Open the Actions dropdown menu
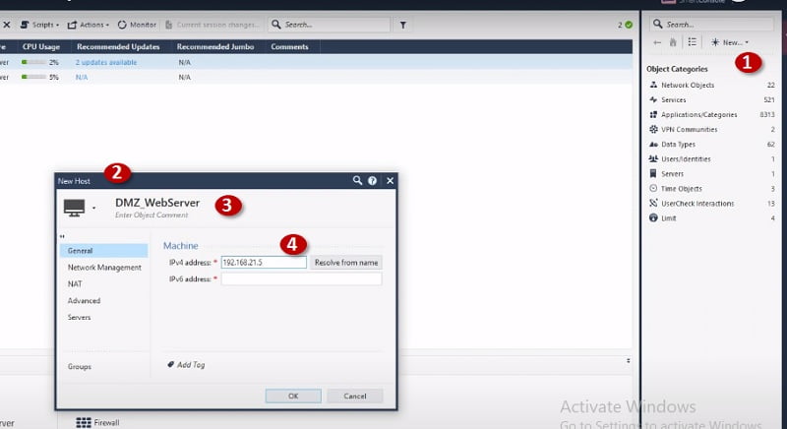The image size is (787, 429). [x=89, y=25]
